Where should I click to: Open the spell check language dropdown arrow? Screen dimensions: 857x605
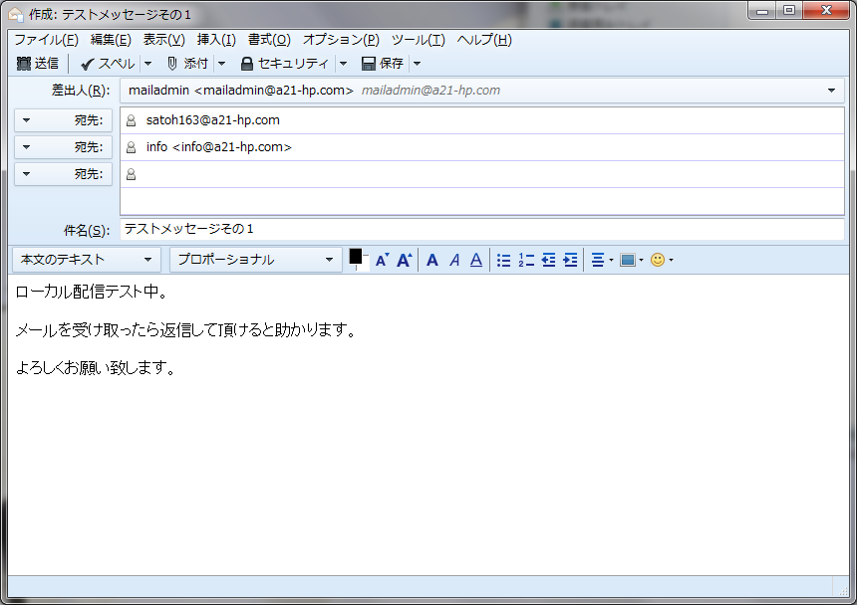[x=147, y=64]
